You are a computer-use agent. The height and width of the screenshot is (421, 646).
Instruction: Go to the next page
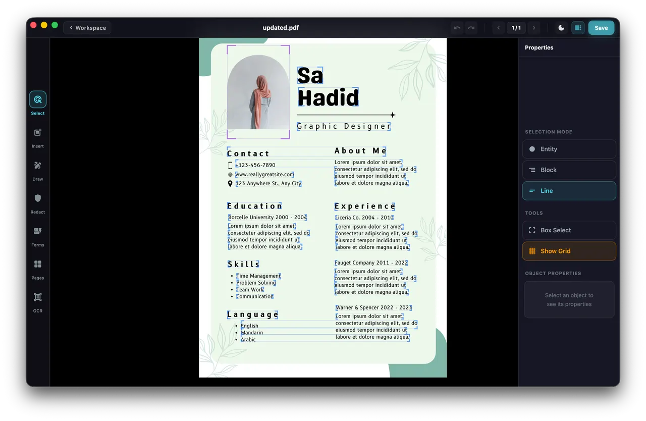[534, 28]
